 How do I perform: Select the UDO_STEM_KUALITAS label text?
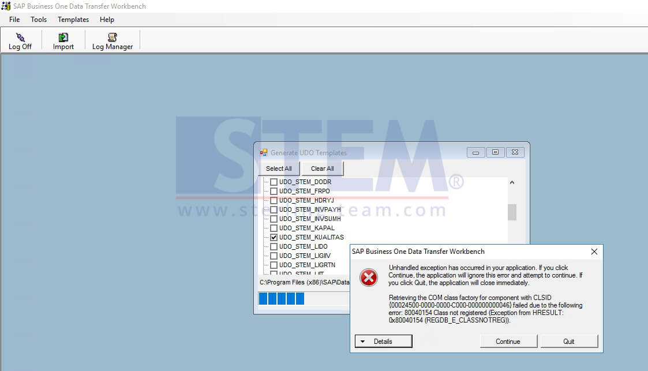(311, 237)
